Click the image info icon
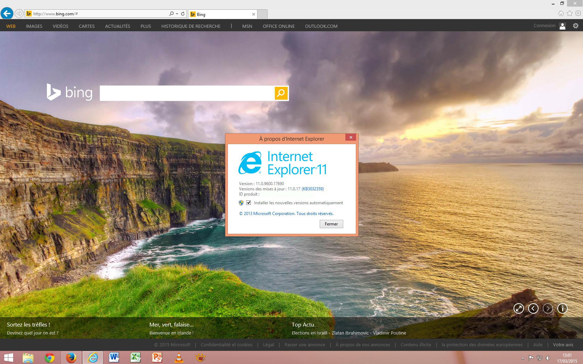The height and width of the screenshot is (364, 583). coord(562,308)
